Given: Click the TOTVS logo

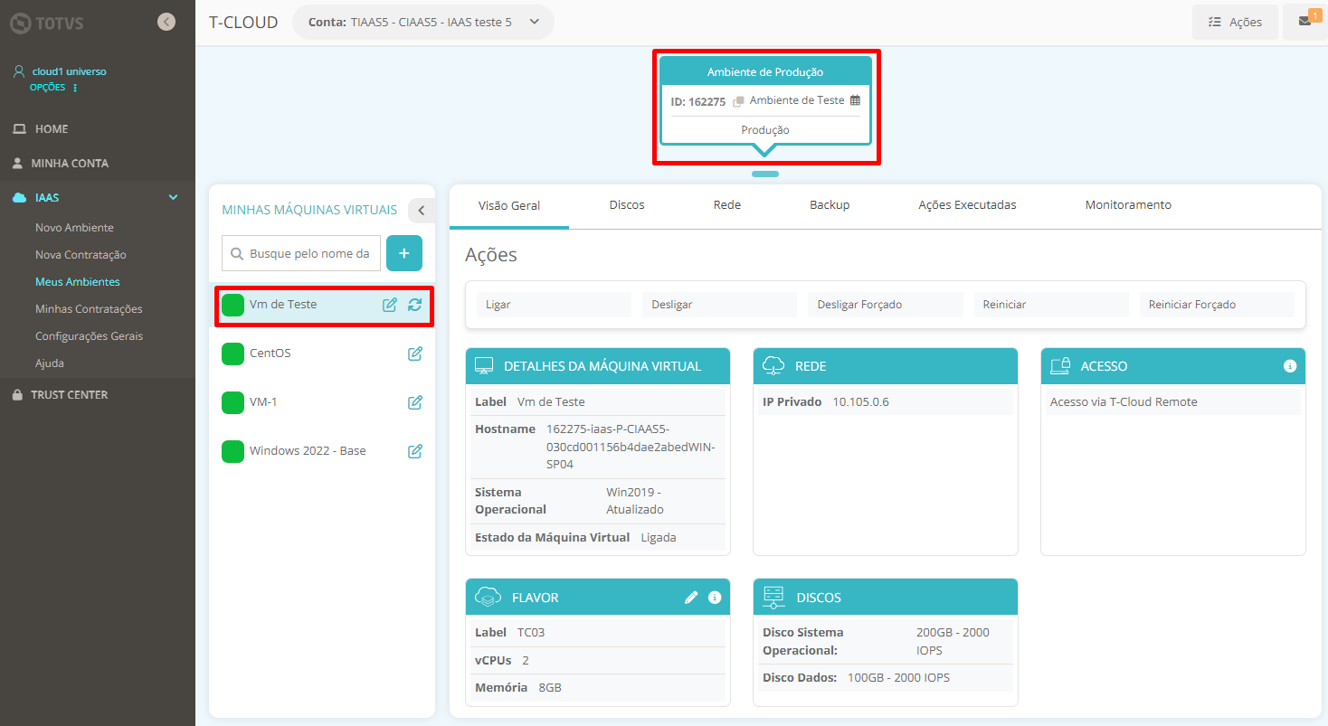Looking at the screenshot, I should pyautogui.click(x=47, y=23).
